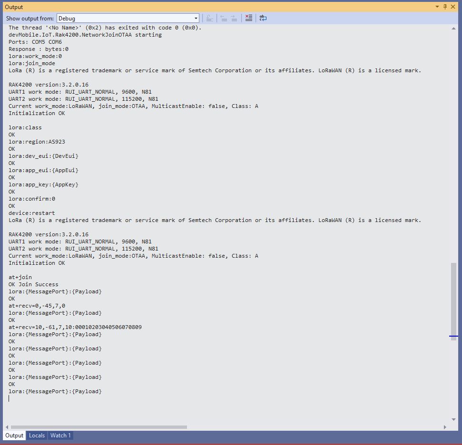Go to next message in output

(234, 18)
